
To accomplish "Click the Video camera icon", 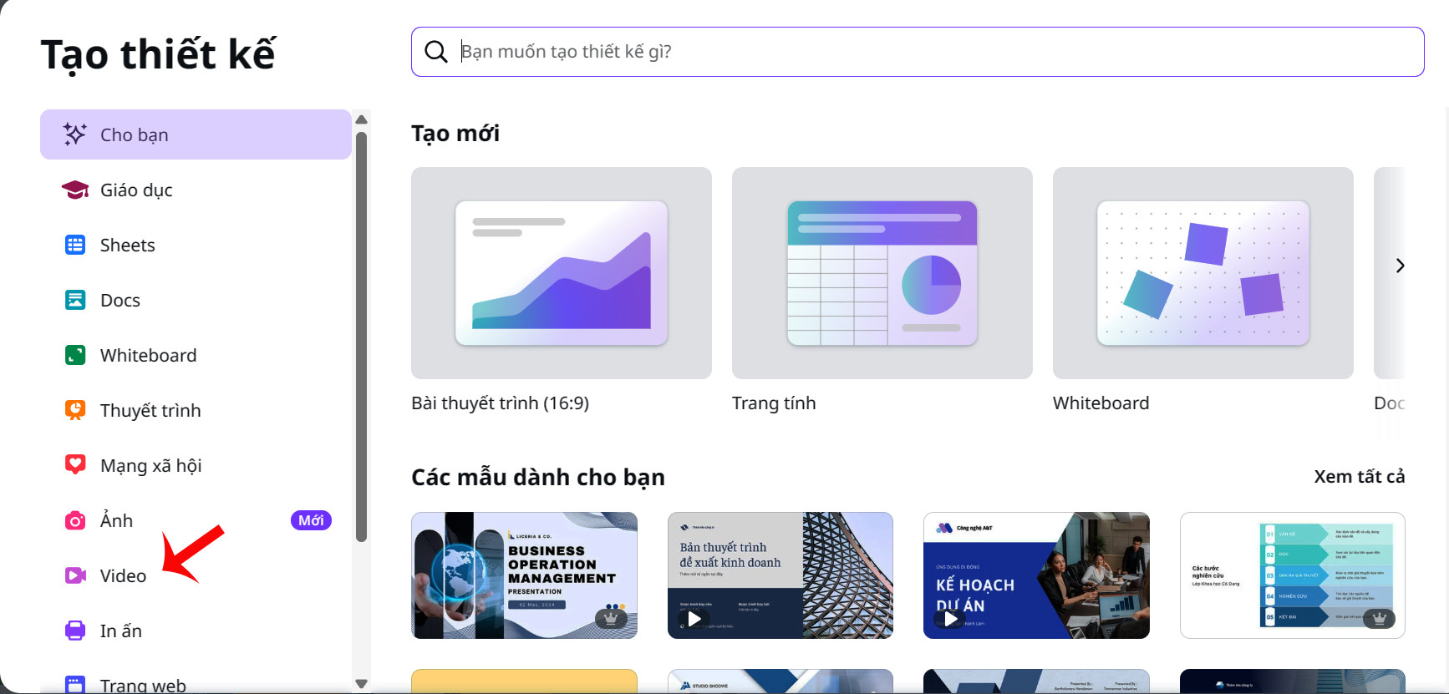I will coord(75,575).
